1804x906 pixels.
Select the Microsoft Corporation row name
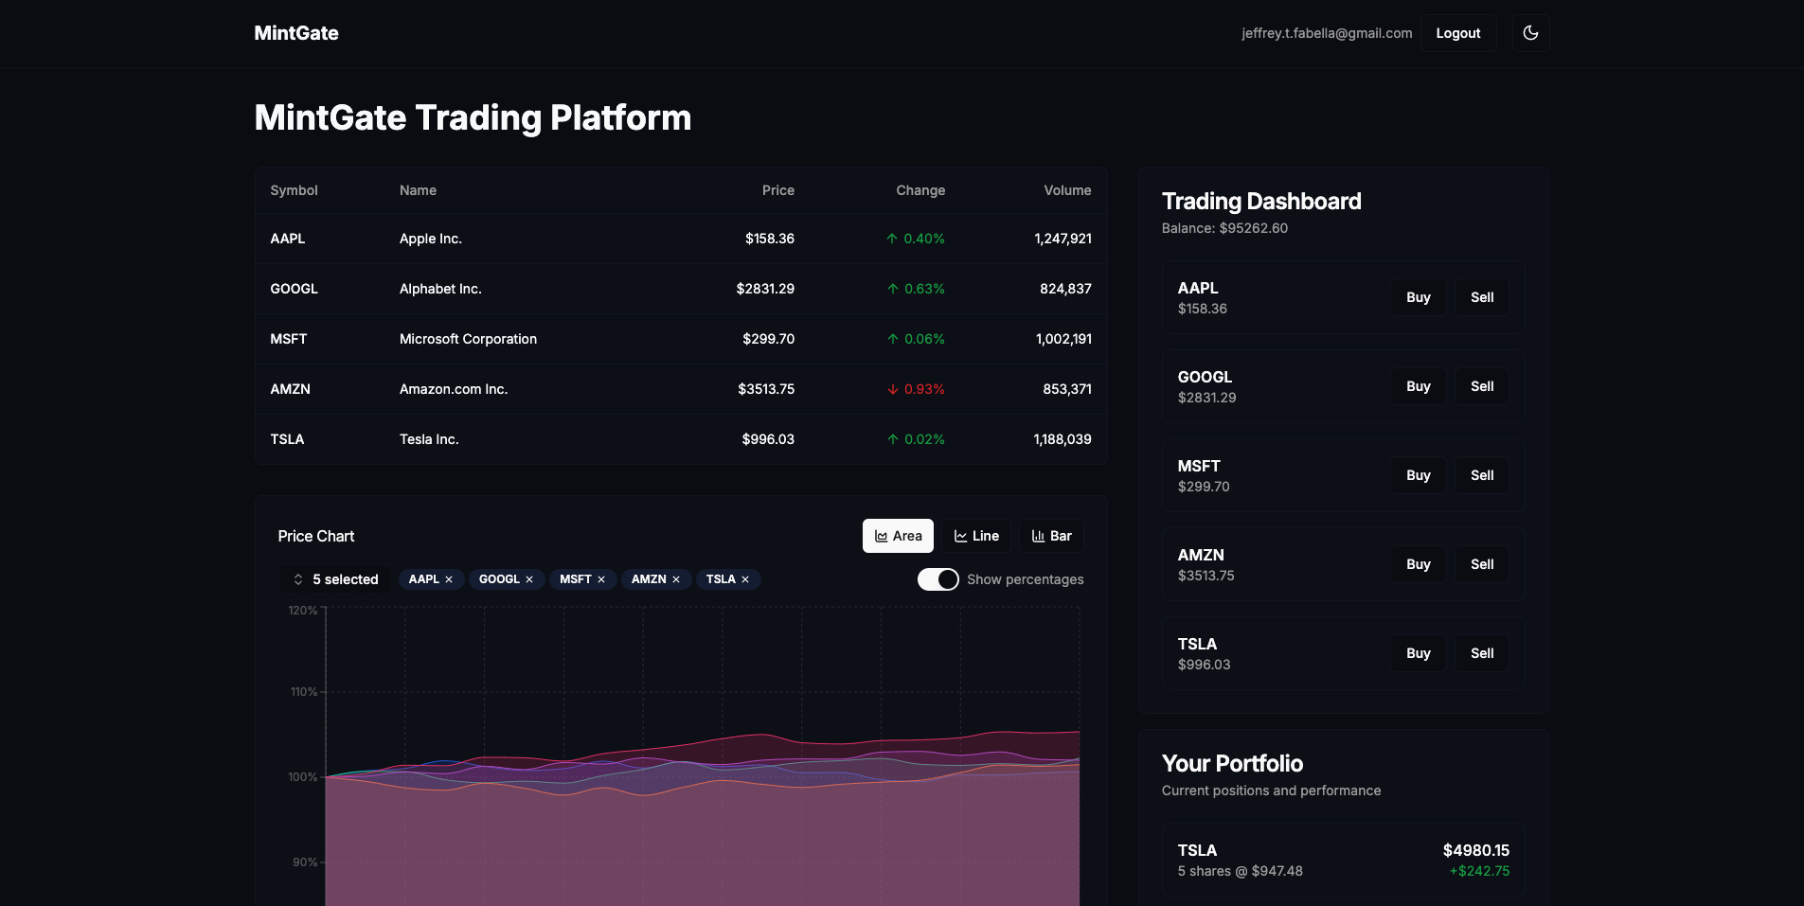(468, 339)
